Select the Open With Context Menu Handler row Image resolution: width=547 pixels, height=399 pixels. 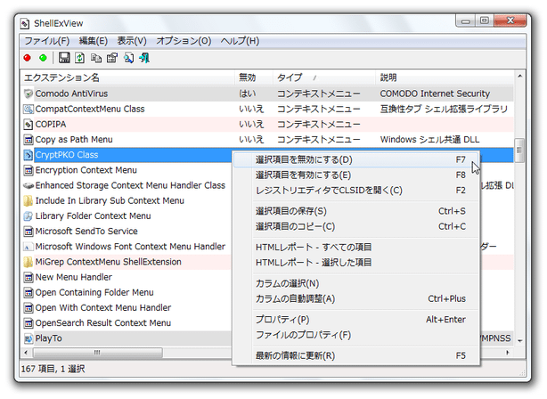(x=127, y=308)
